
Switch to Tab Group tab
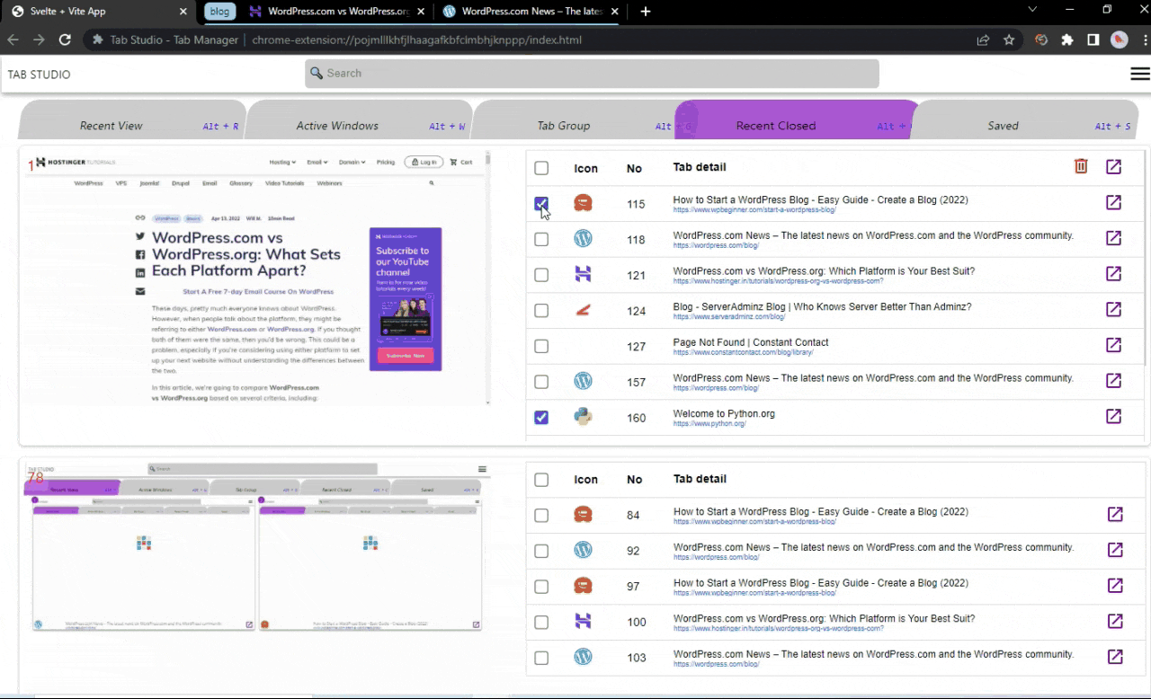click(575, 120)
